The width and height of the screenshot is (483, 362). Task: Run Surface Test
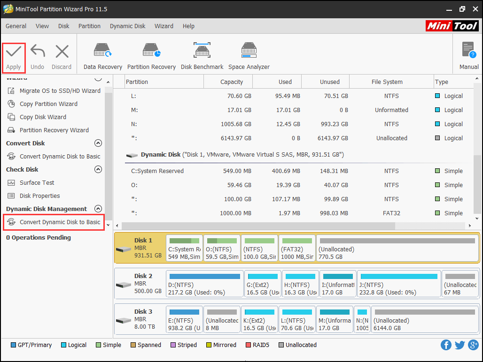coord(31,183)
